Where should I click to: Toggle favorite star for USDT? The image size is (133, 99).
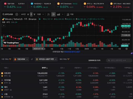tap(2, 90)
